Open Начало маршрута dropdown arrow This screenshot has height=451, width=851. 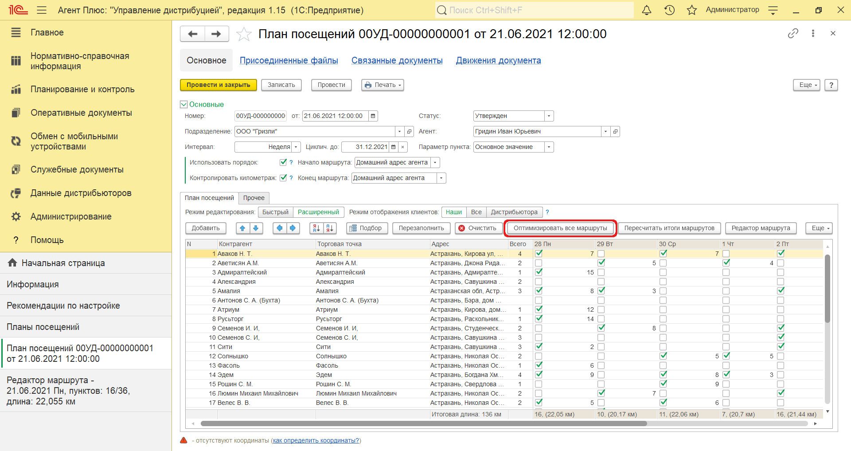point(435,163)
